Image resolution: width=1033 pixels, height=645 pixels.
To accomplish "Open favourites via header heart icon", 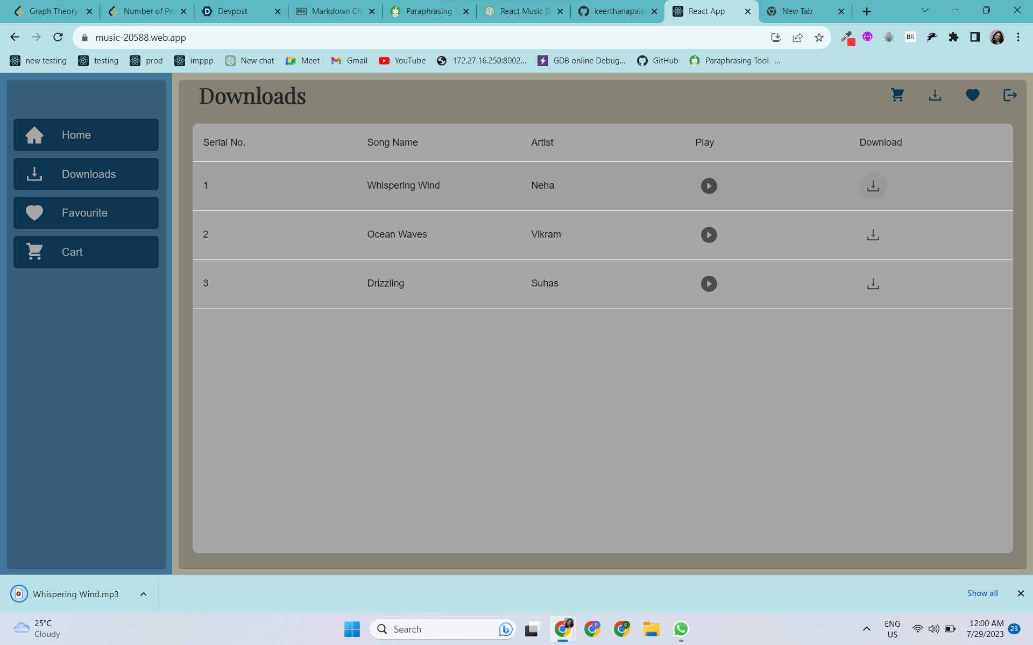I will pyautogui.click(x=973, y=95).
